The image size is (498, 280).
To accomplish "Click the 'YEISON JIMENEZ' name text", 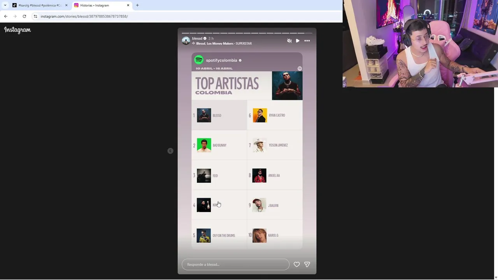I will coord(278,145).
